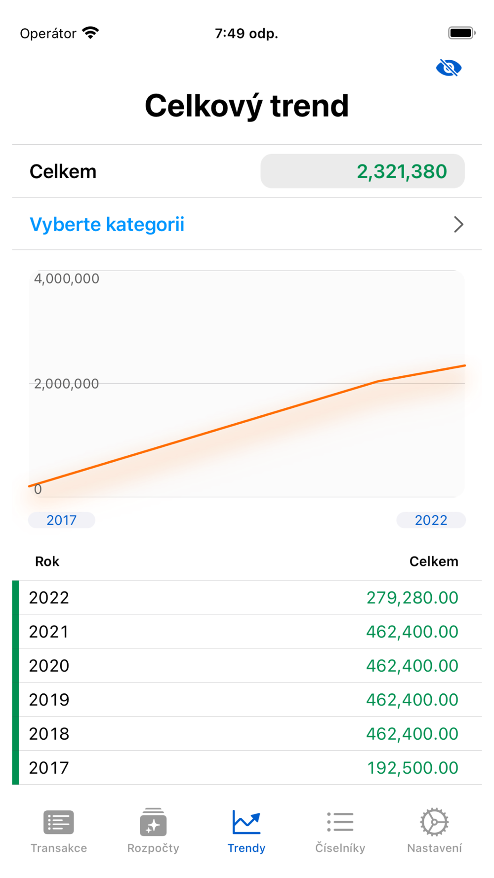This screenshot has height=878, width=494.
Task: Open the Transakce tab icon
Action: (59, 823)
